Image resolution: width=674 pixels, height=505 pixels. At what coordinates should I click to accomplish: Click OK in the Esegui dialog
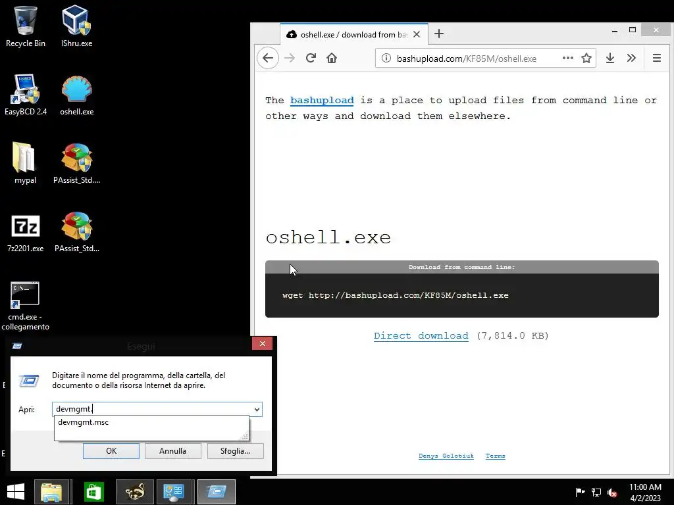point(111,451)
